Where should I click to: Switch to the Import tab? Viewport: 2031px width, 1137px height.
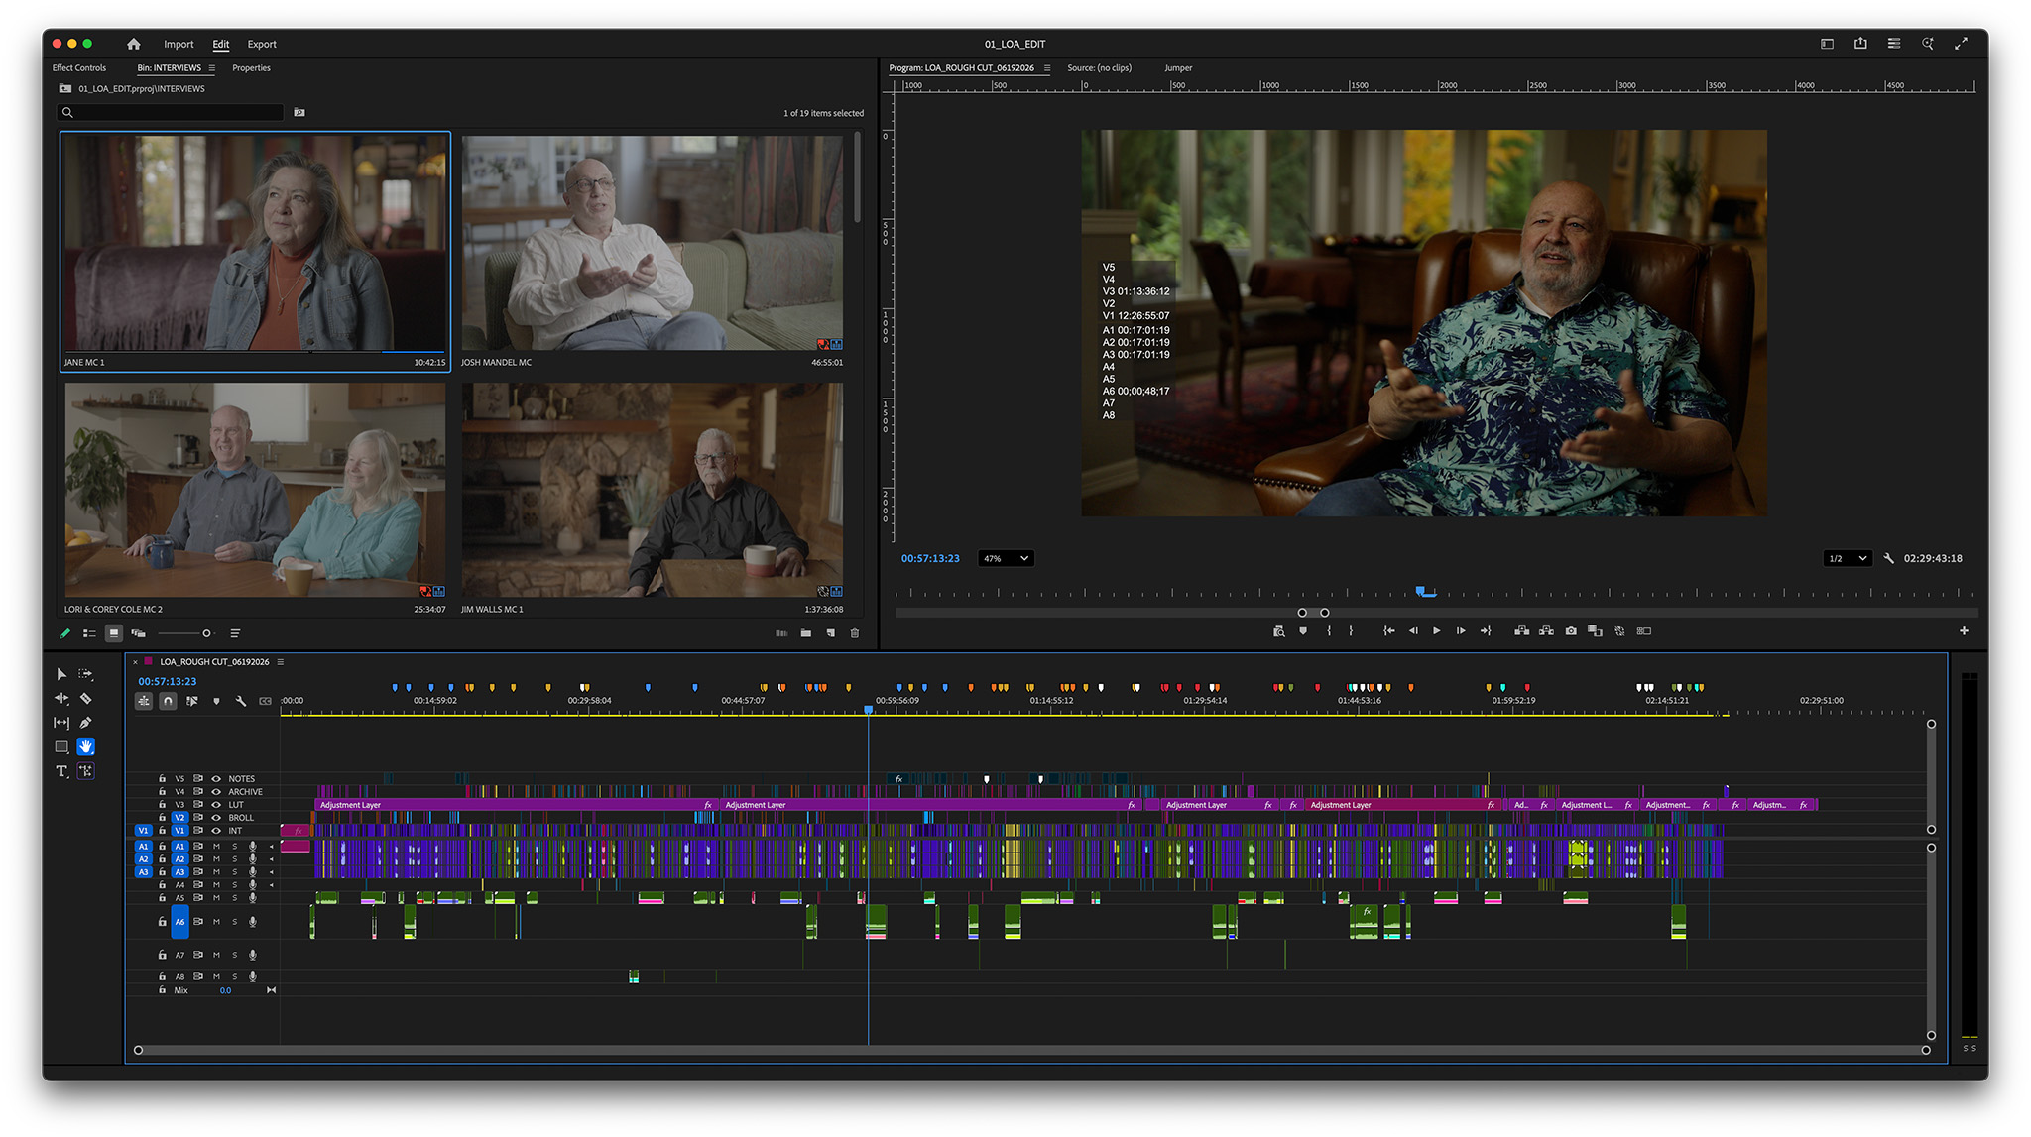coord(179,45)
